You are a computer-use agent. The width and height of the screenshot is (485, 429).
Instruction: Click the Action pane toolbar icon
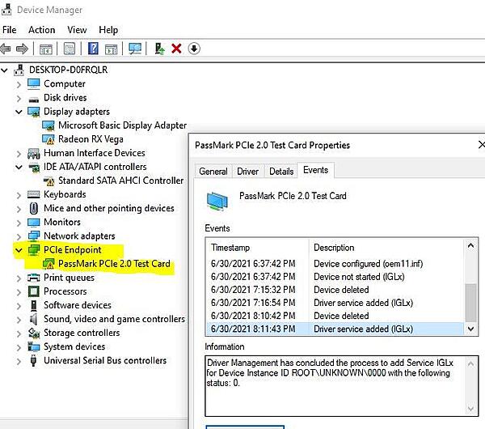tap(111, 49)
